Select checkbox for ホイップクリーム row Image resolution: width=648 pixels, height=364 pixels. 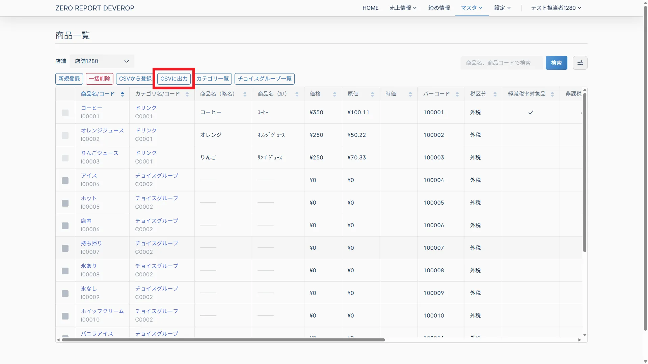65,316
